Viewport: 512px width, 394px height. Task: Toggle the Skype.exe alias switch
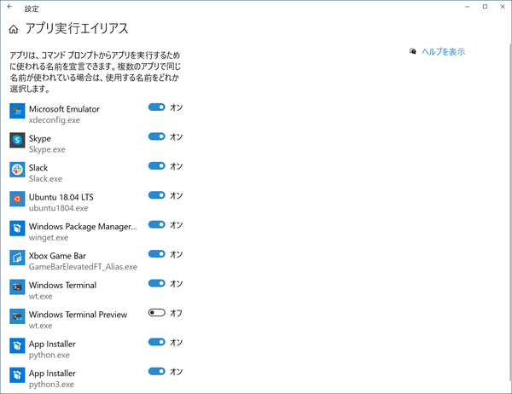tap(157, 136)
